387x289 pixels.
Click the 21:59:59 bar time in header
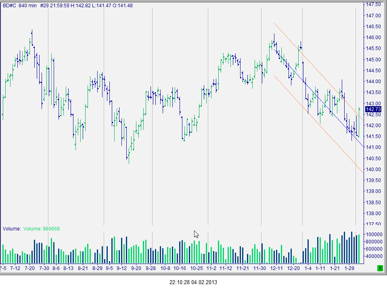point(59,5)
